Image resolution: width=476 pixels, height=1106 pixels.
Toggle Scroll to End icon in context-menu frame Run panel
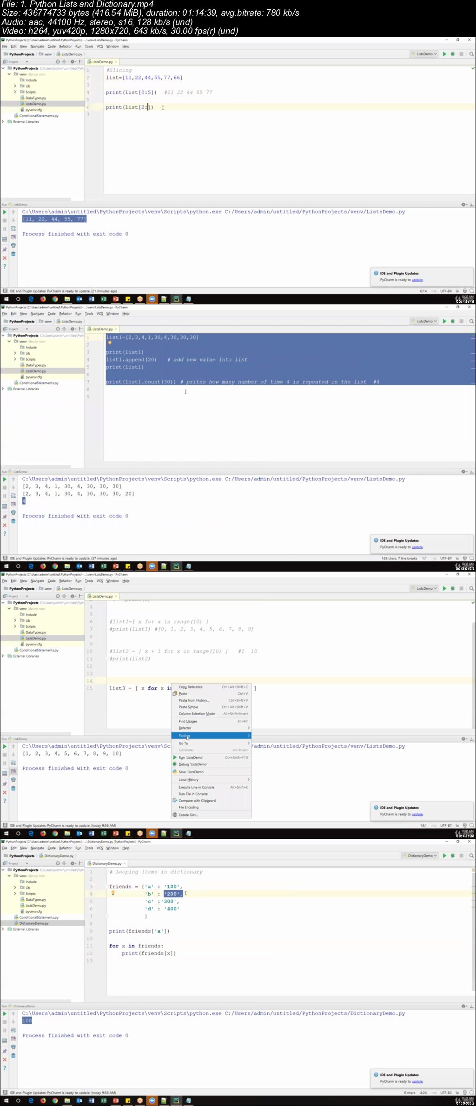13,771
